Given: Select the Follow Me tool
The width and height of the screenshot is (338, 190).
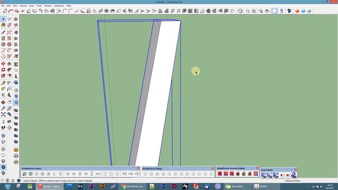Looking at the screenshot, I should pyautogui.click(x=10, y=70).
